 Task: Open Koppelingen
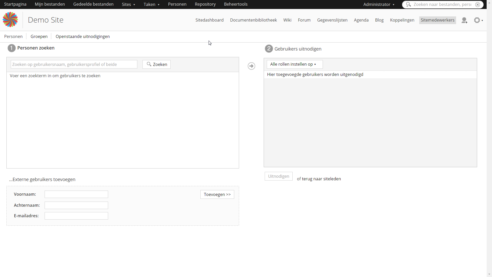coord(402,20)
